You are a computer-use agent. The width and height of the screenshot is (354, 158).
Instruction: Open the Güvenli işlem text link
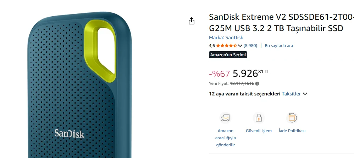pos(259,131)
